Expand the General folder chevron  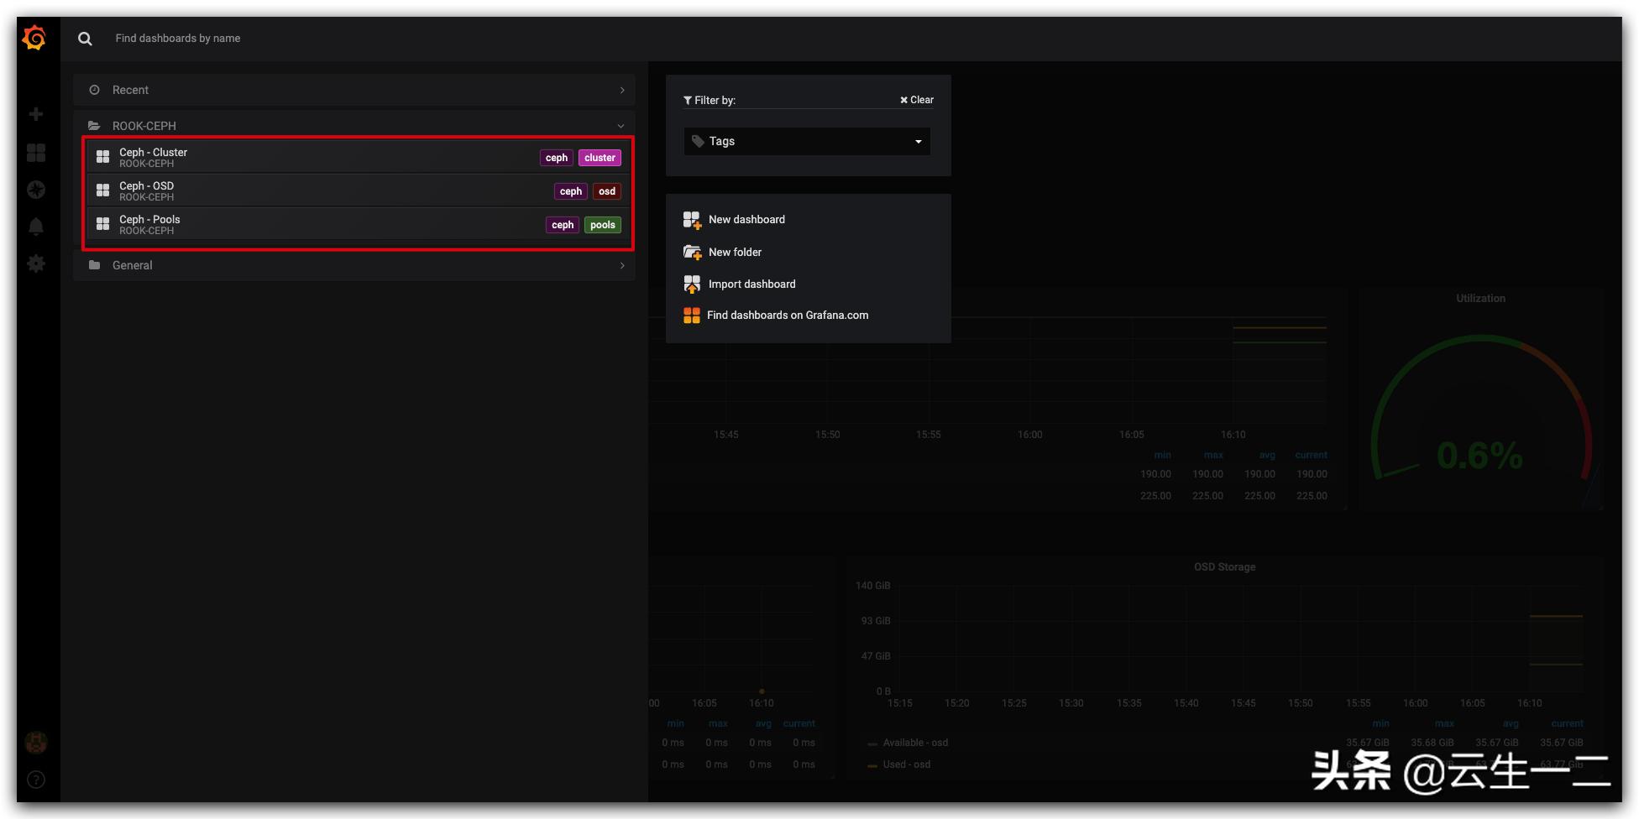coord(622,265)
